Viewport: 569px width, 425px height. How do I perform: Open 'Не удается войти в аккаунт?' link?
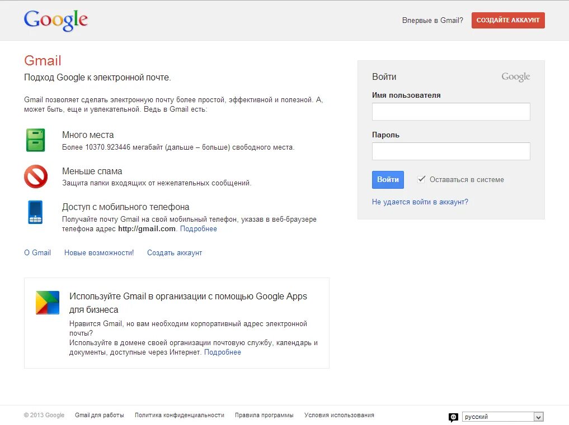click(x=420, y=202)
